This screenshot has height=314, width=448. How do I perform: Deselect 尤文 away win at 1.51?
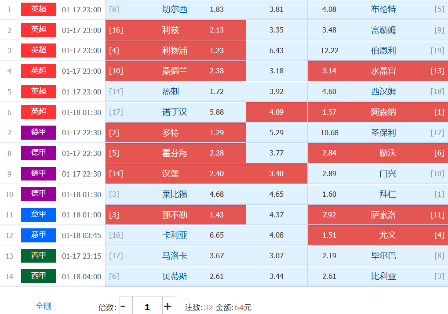pos(377,235)
